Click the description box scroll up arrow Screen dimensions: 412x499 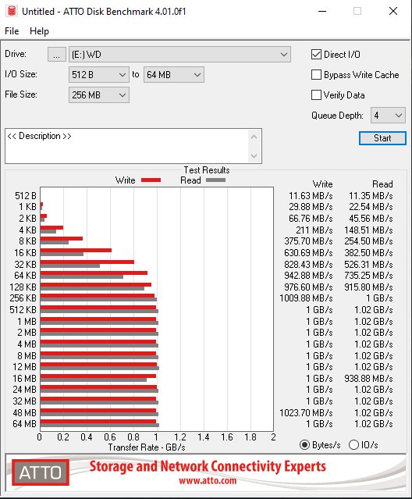pyautogui.click(x=254, y=137)
